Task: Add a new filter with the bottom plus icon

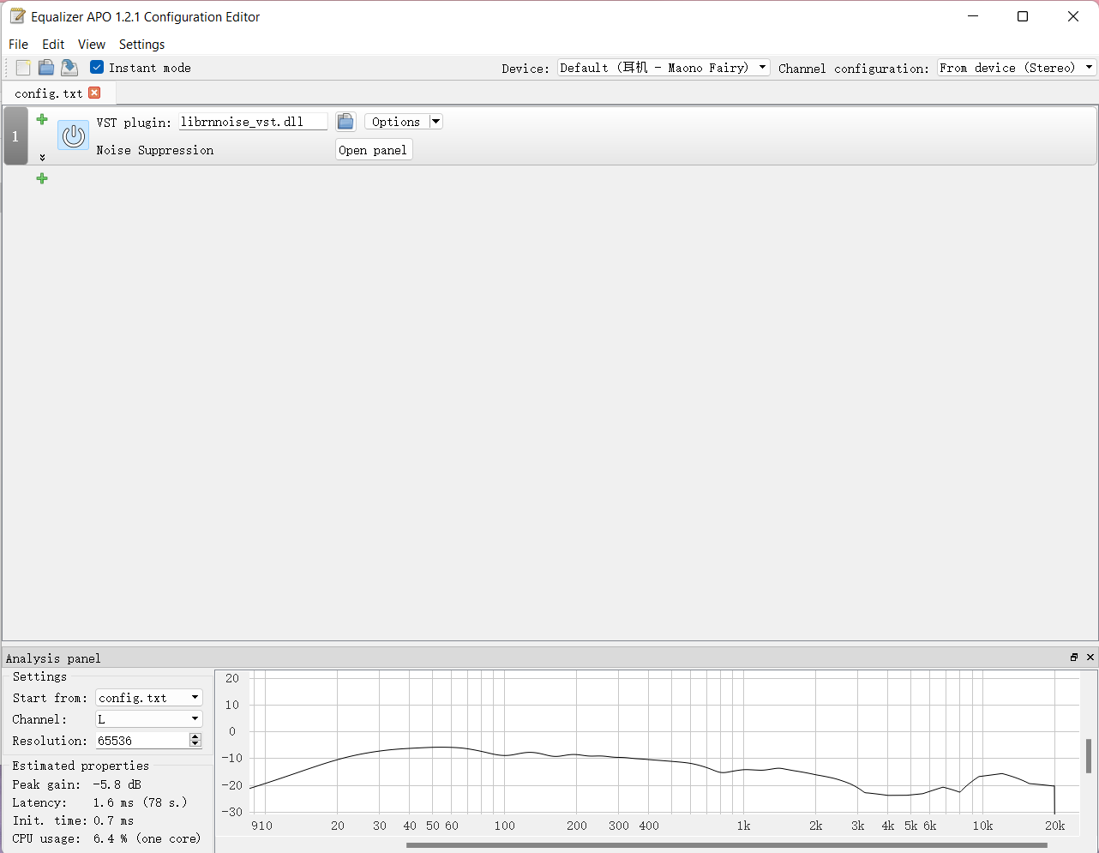Action: pos(42,178)
